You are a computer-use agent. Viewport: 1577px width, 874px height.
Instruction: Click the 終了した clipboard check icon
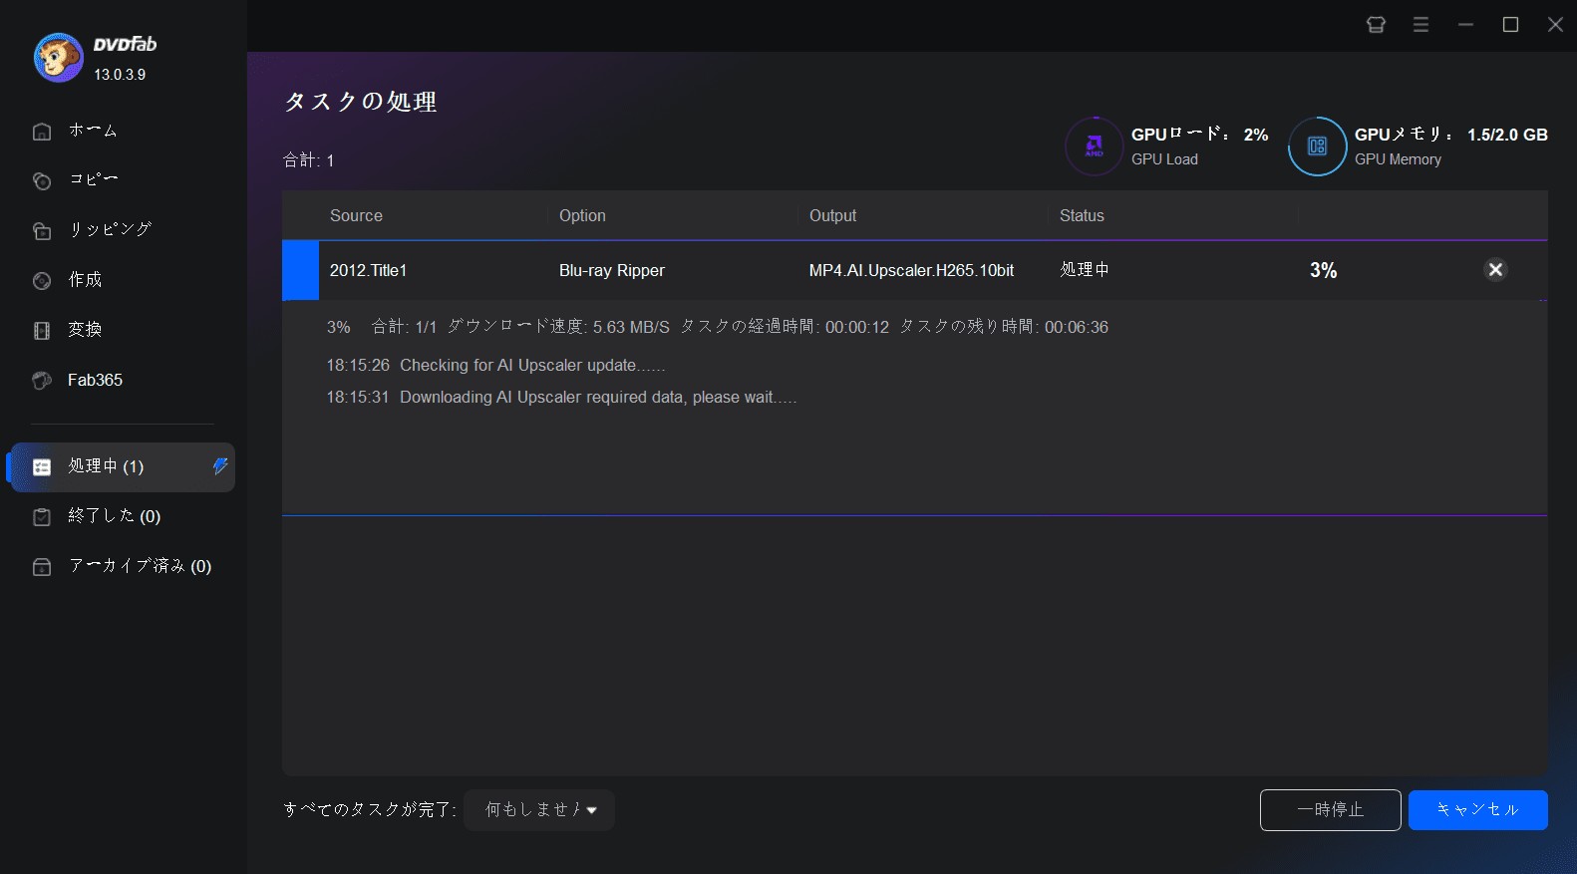(x=42, y=516)
